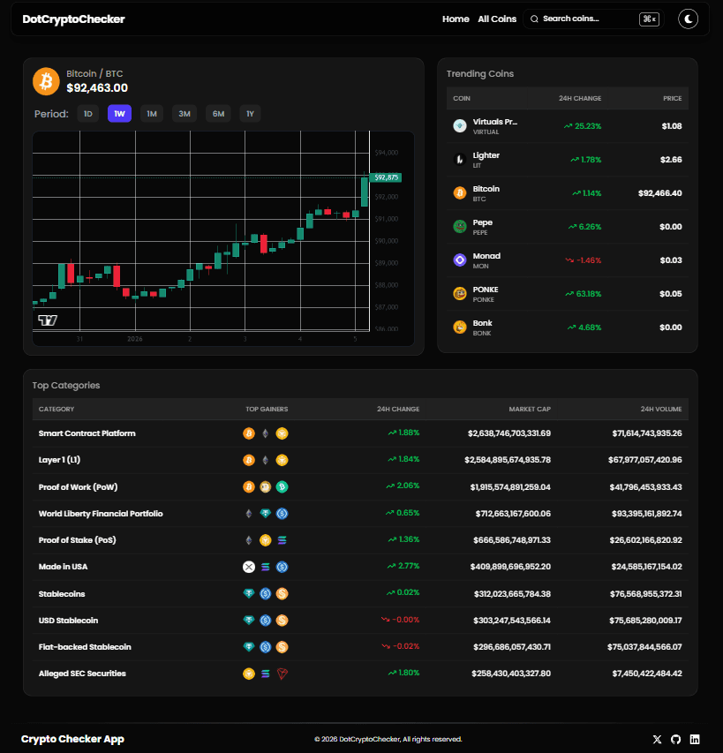
Task: Click the search magnifier icon
Action: point(534,19)
